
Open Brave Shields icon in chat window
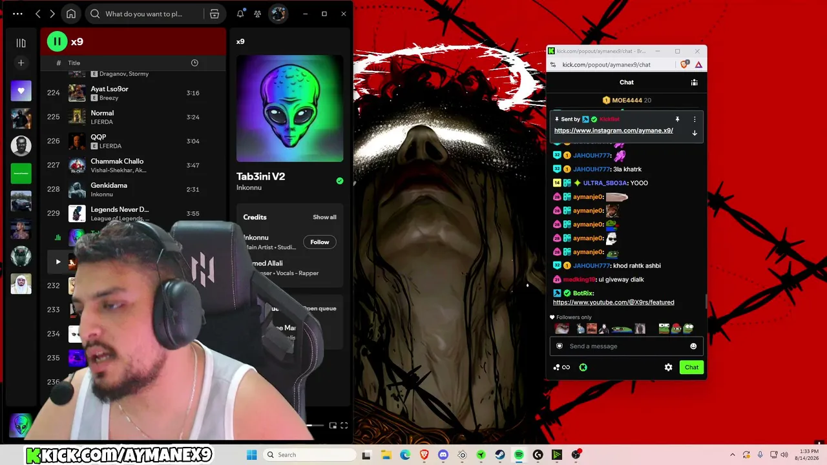(685, 65)
